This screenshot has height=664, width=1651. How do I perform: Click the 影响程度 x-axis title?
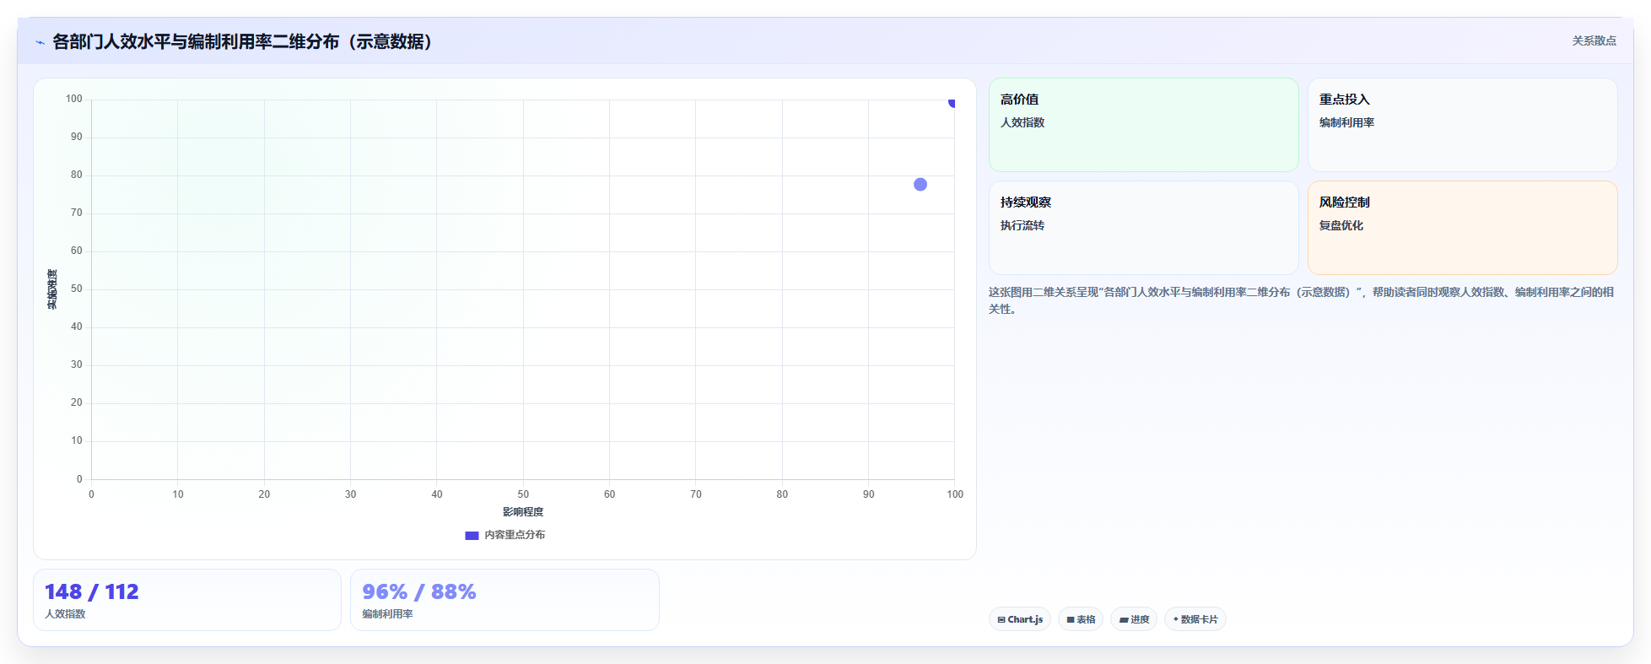click(x=523, y=512)
